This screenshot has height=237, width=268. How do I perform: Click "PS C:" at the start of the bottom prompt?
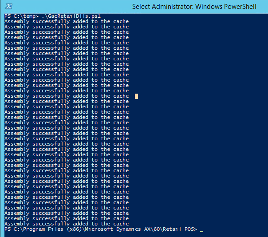pos(12,229)
